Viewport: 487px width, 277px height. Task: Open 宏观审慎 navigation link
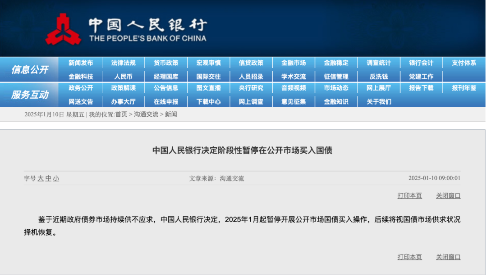[208, 63]
